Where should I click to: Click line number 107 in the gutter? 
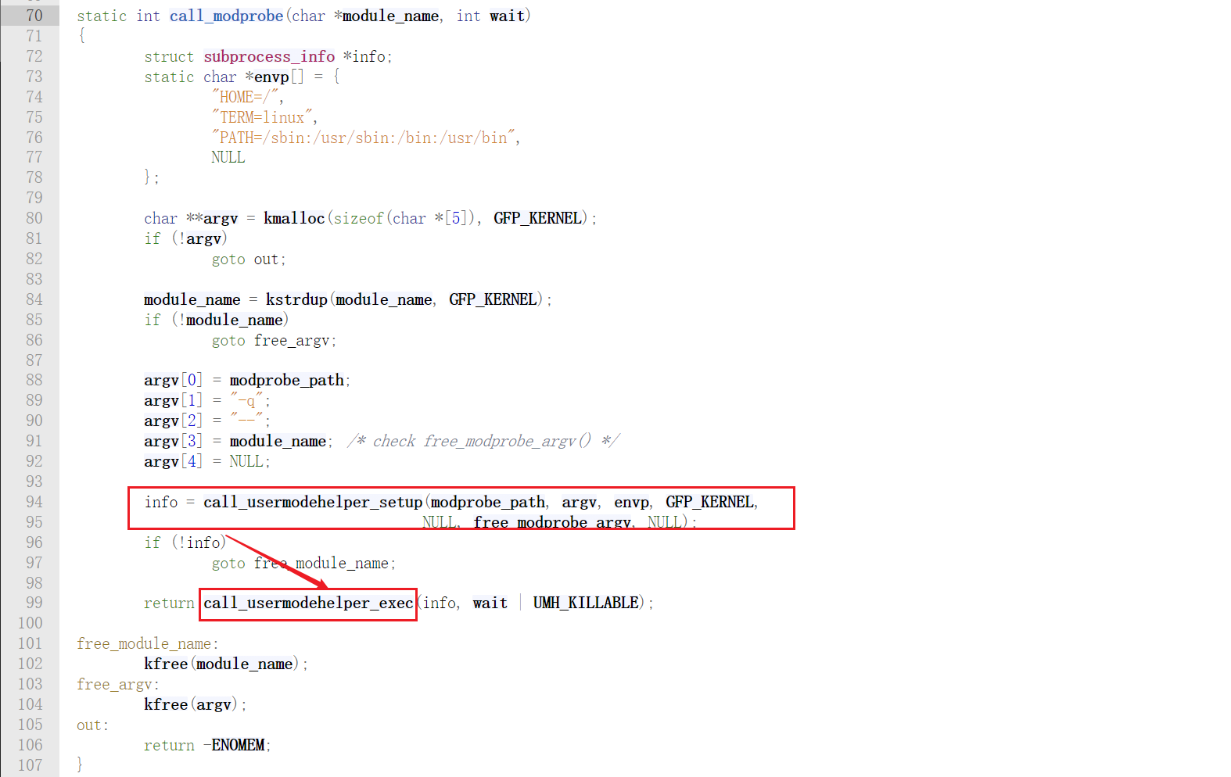tap(31, 765)
